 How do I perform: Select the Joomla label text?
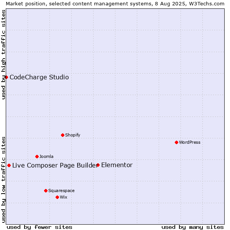coord(46,156)
